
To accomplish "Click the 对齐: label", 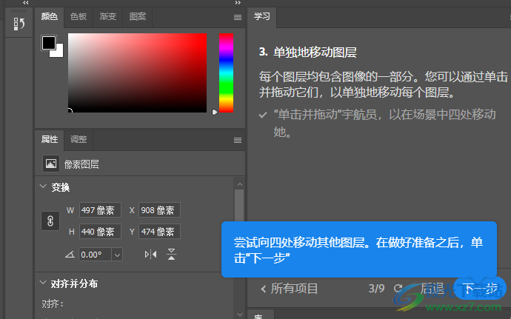I will click(53, 304).
